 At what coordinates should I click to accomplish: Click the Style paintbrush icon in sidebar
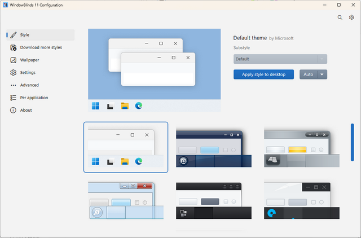13,35
